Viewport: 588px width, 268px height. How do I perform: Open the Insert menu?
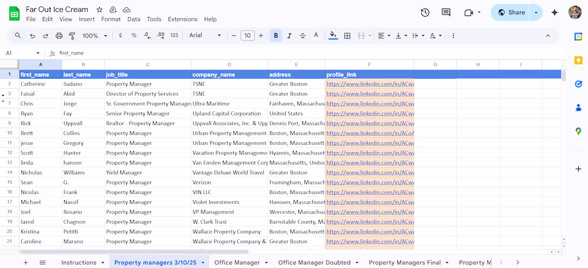87,19
